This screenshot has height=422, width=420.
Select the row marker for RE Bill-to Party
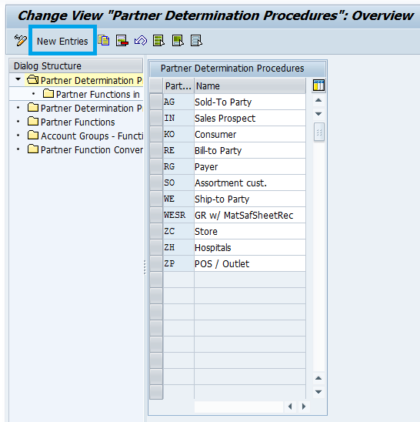(156, 150)
